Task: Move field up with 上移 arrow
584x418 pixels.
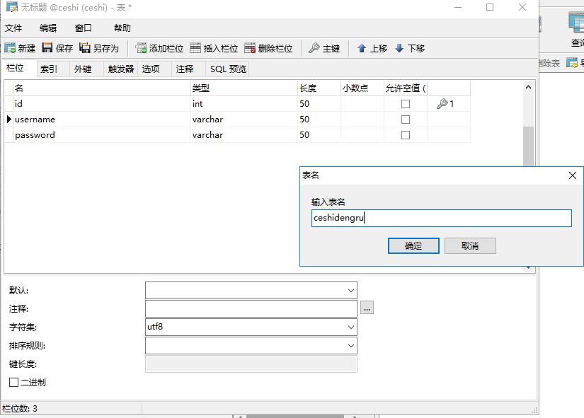Action: pyautogui.click(x=372, y=48)
